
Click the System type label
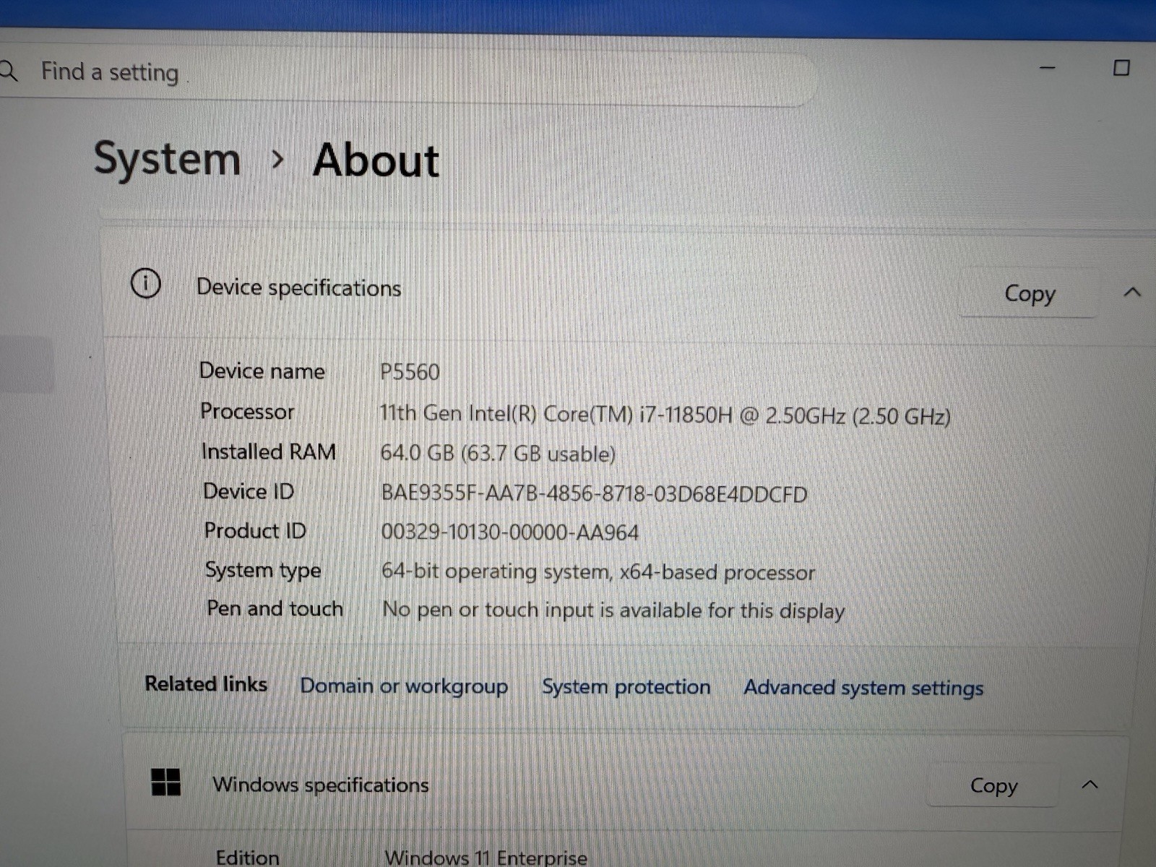pos(263,570)
